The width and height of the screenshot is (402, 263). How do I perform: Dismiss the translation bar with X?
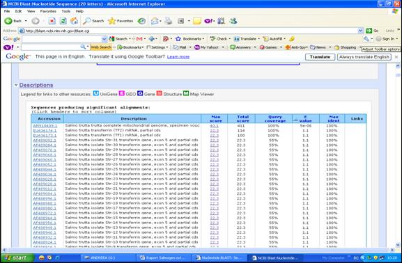pos(396,57)
